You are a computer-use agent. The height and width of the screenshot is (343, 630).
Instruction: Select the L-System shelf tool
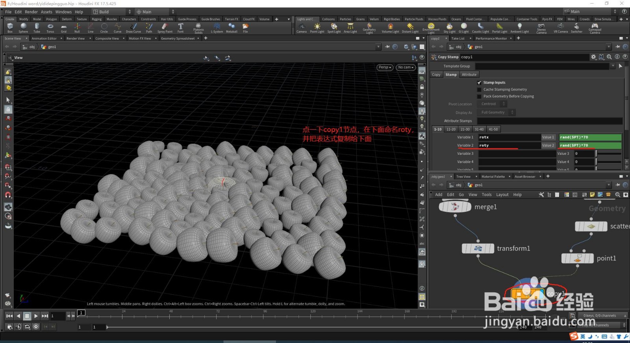217,28
